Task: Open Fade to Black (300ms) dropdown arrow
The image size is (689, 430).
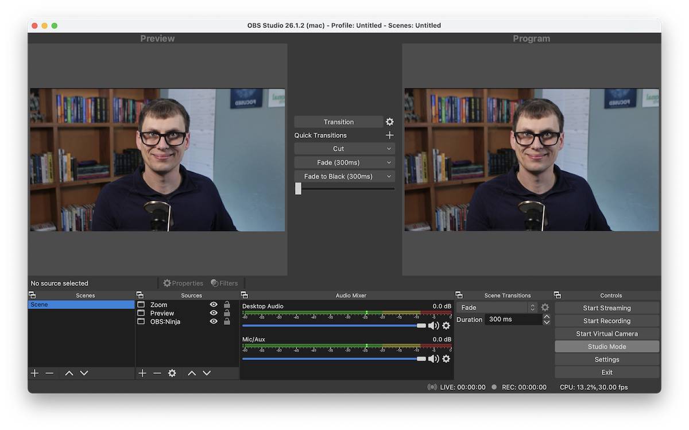Action: (x=389, y=176)
